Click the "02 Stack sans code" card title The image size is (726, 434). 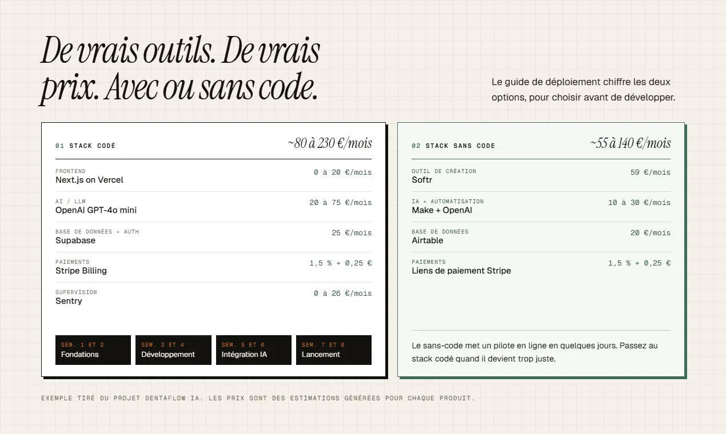453,146
